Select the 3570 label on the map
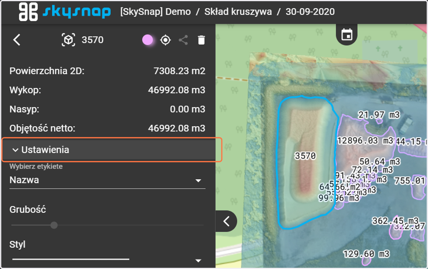 pyautogui.click(x=306, y=155)
